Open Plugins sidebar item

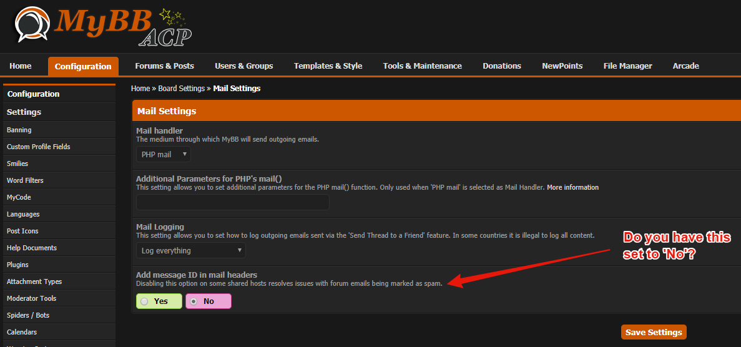pos(59,265)
